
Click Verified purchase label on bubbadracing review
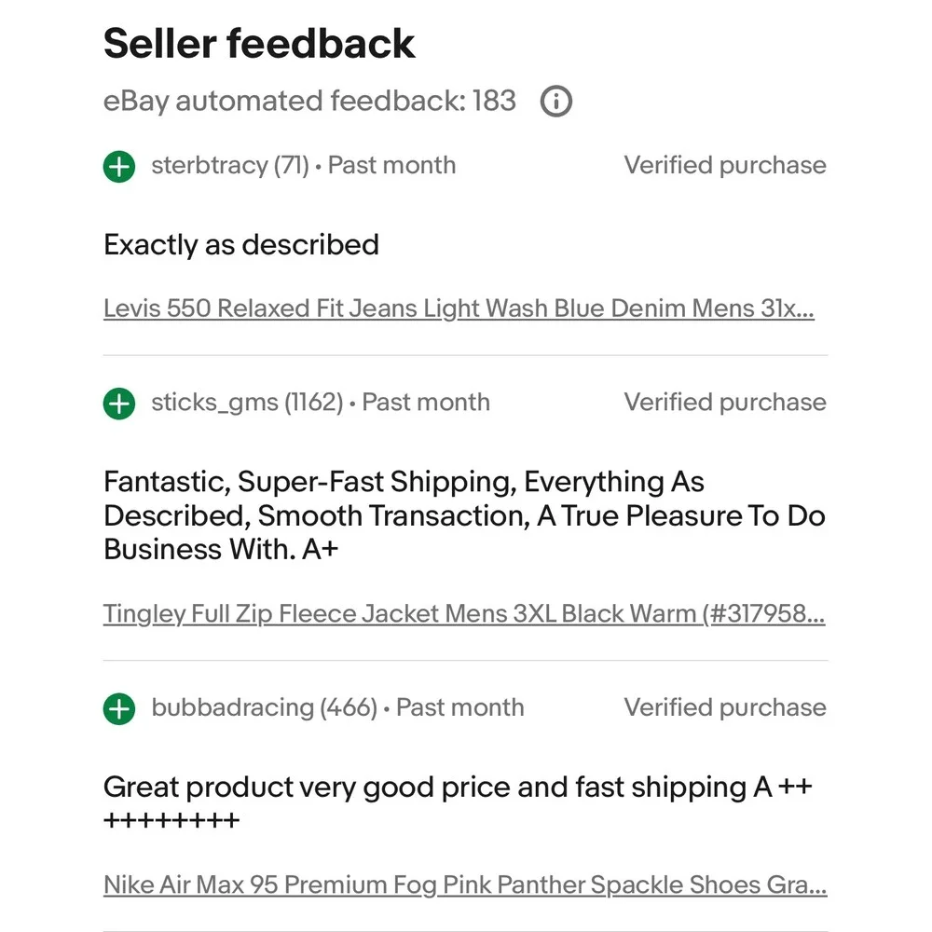tap(725, 707)
